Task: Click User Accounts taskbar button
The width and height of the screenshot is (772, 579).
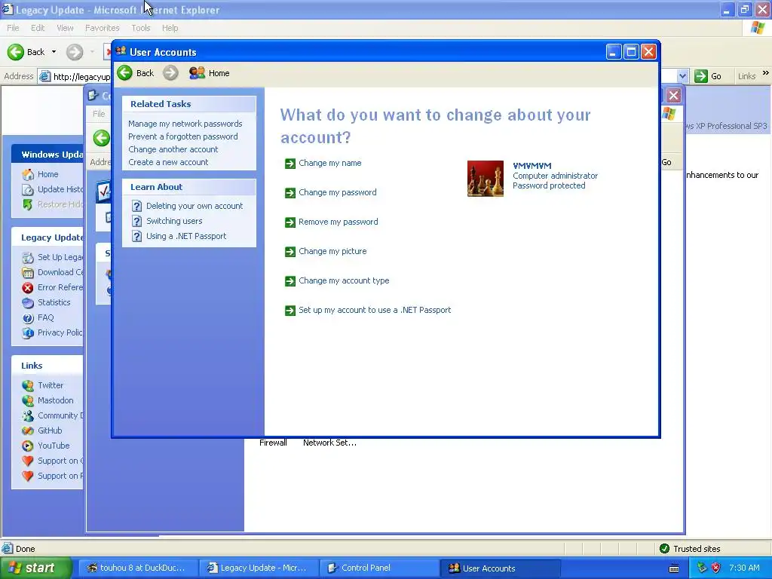Action: [501, 568]
